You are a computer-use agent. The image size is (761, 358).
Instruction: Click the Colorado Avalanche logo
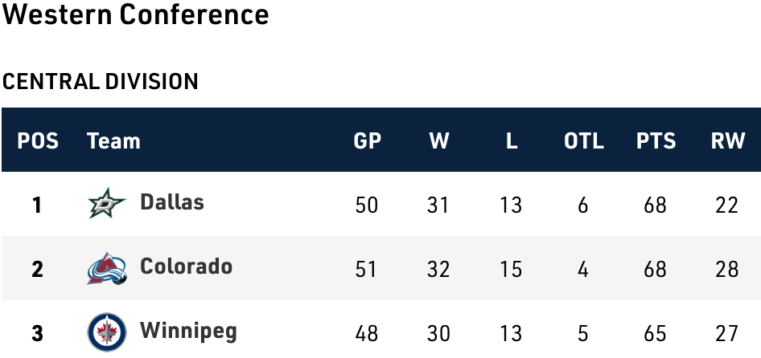pos(107,268)
